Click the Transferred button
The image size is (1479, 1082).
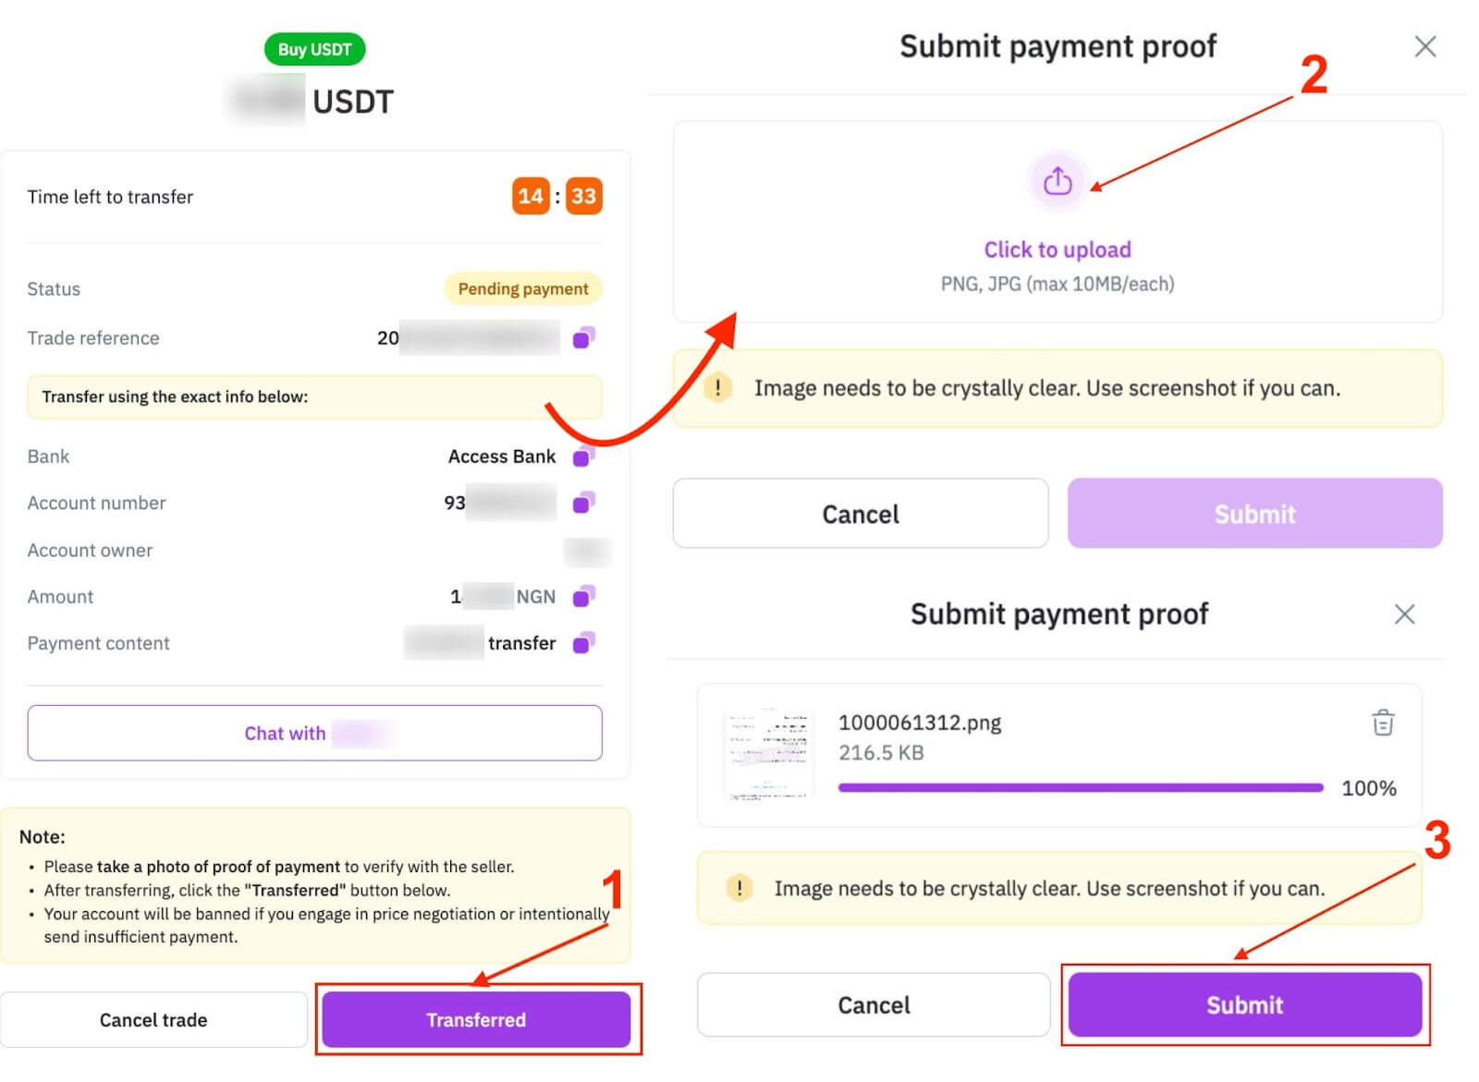click(476, 1019)
